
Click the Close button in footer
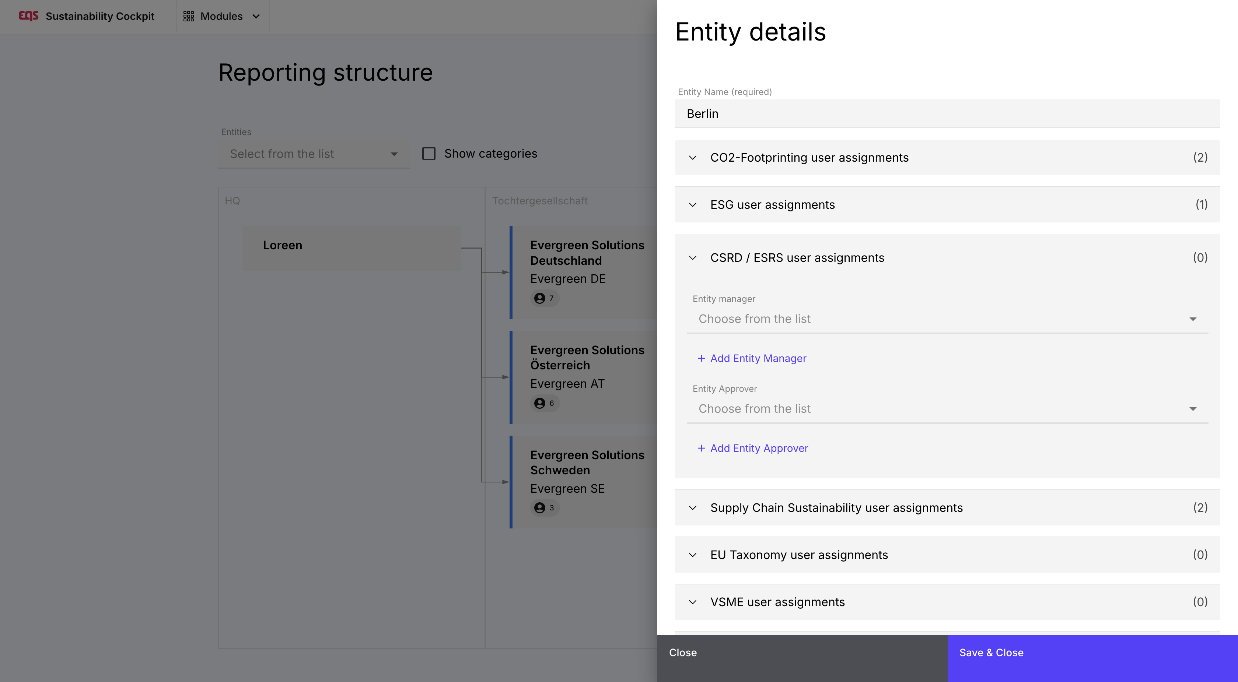click(802, 653)
